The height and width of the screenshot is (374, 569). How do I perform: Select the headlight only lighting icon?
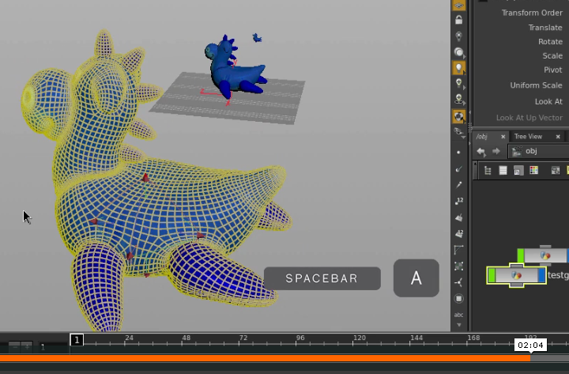pos(458,53)
